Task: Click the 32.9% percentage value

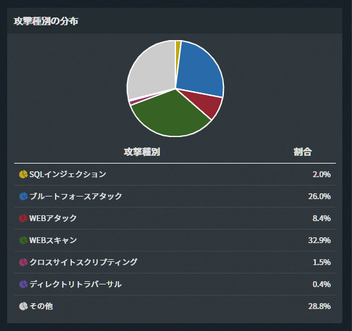Action: (320, 240)
